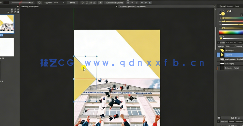
Task: Click the fourth icon right of Convert to Curves
Action: [142, 3]
